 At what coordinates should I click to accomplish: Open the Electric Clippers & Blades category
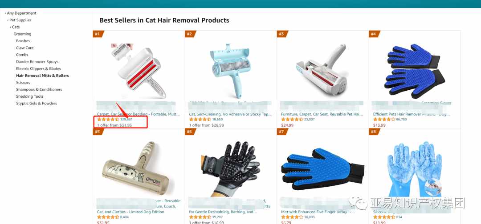point(38,69)
